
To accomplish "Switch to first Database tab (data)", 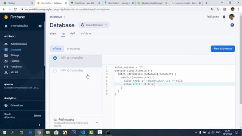I will [x=53, y=34].
